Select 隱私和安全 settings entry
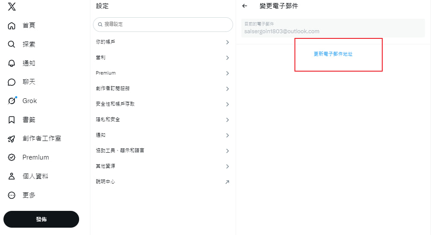 coord(163,119)
